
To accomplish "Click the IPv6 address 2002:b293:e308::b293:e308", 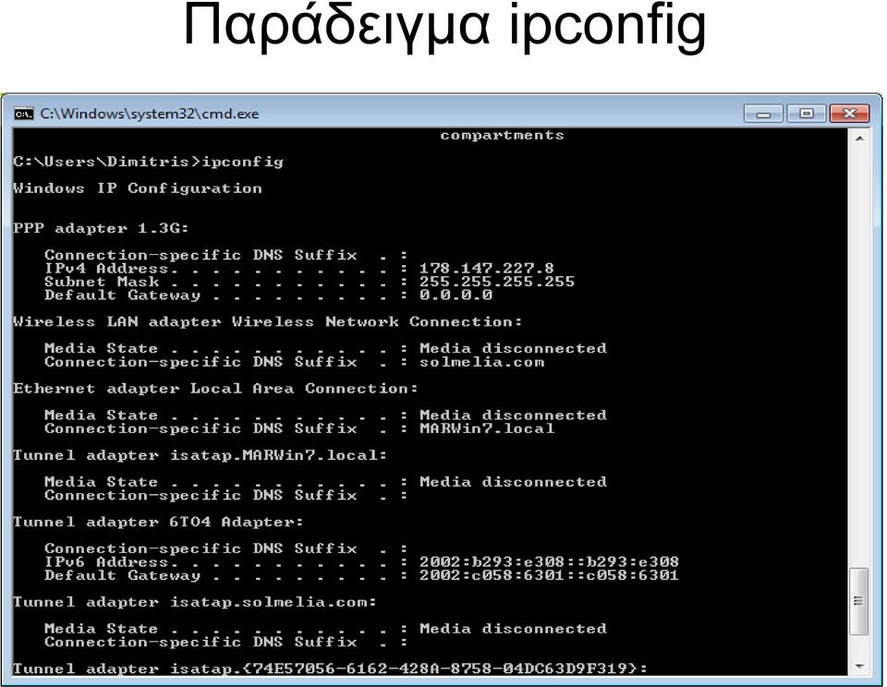I will (549, 562).
